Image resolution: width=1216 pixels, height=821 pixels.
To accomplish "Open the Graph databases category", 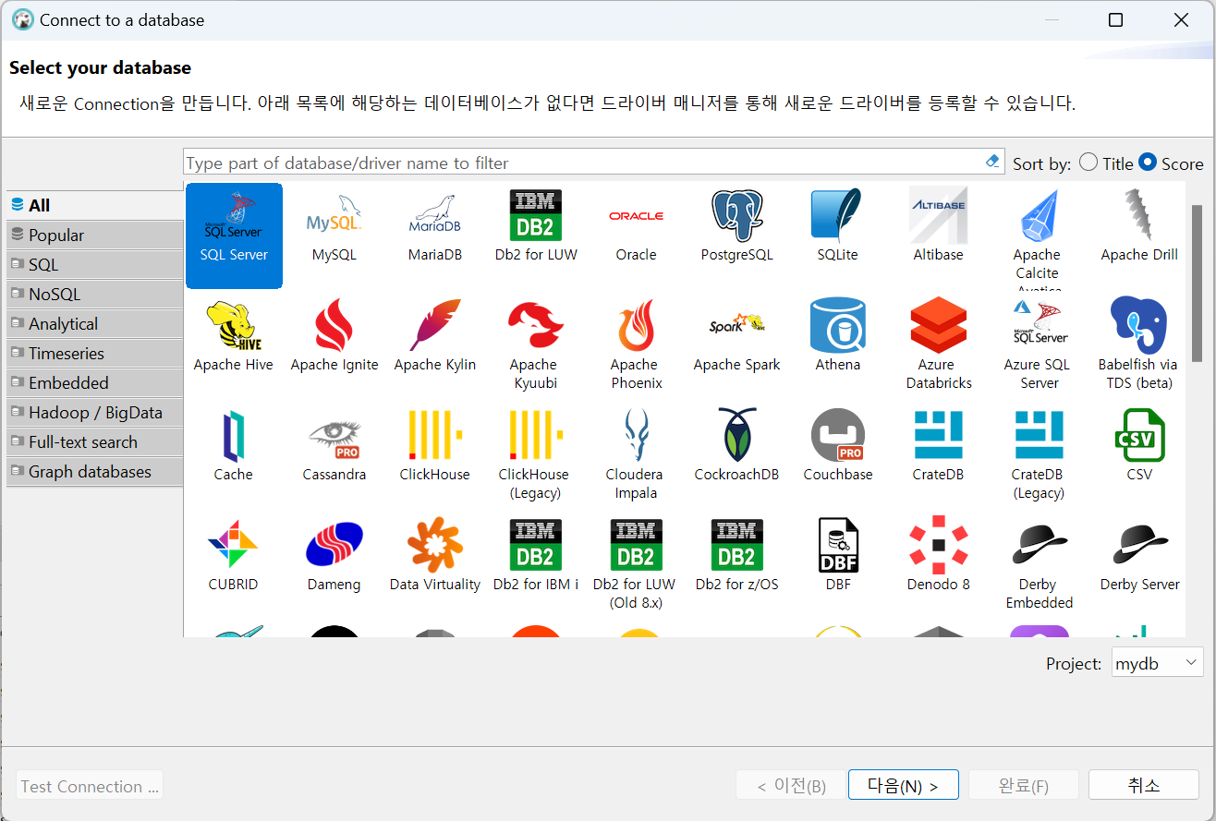I will 94,471.
